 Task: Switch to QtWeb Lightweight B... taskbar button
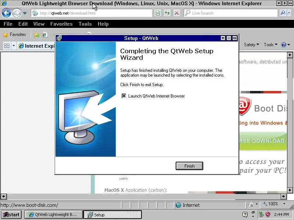pos(54,214)
